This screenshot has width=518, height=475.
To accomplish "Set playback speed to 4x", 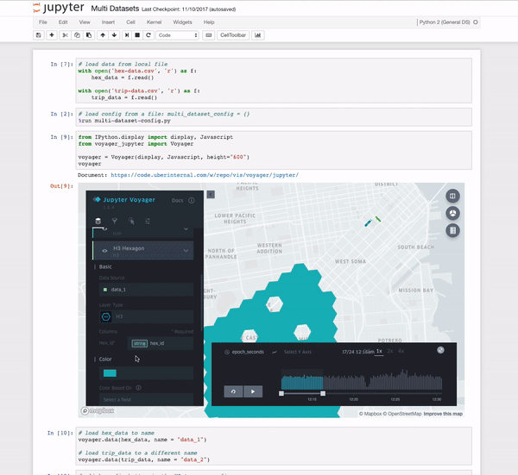I will (x=401, y=352).
